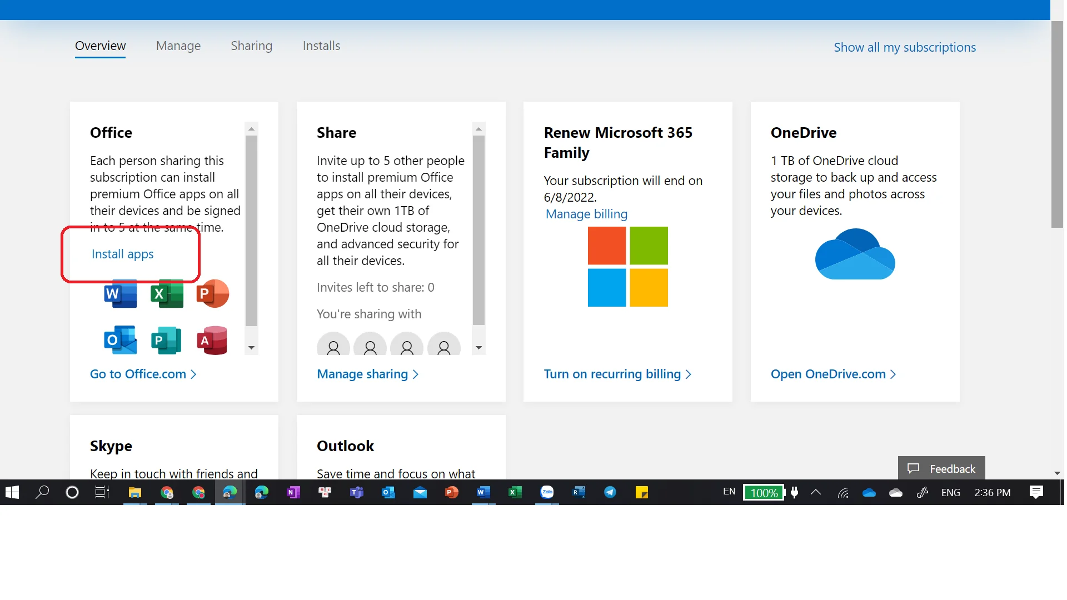The height and width of the screenshot is (600, 1067).
Task: Click the ENG input language indicator
Action: click(x=951, y=493)
